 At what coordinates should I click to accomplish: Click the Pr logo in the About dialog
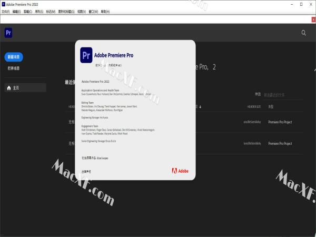(87, 54)
